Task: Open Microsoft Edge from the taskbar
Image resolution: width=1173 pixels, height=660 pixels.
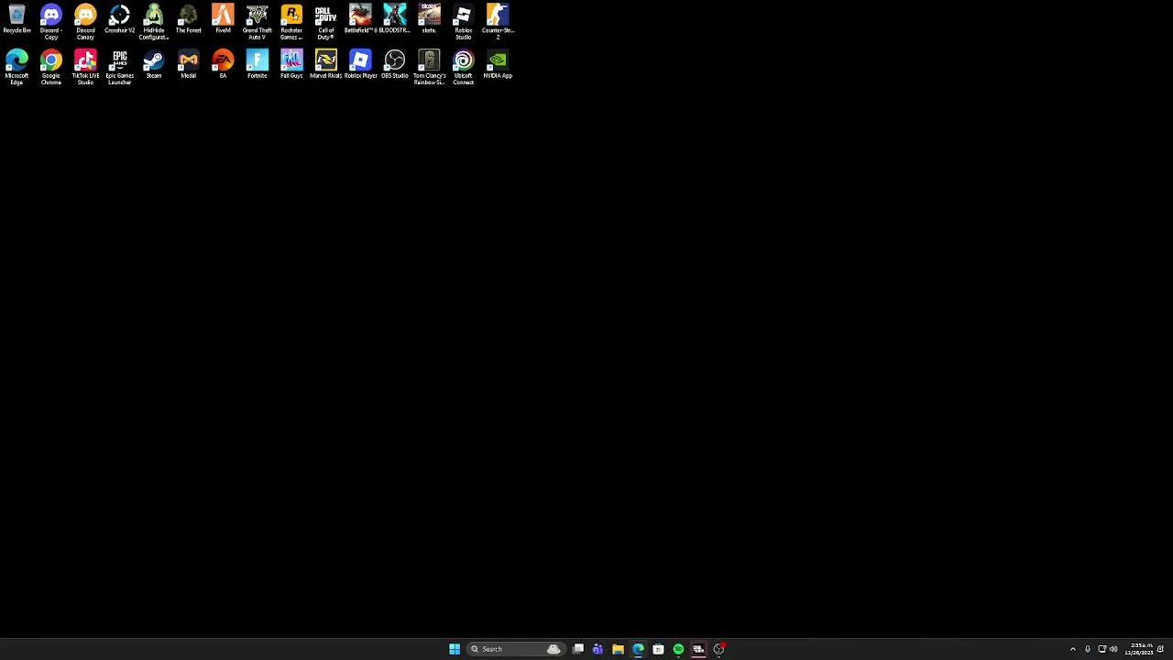Action: pyautogui.click(x=638, y=649)
